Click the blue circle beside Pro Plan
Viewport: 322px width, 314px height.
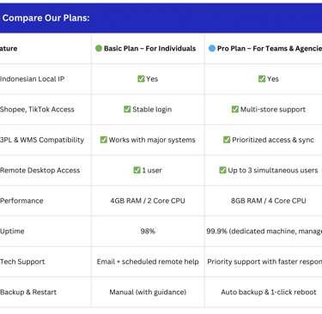(212, 48)
